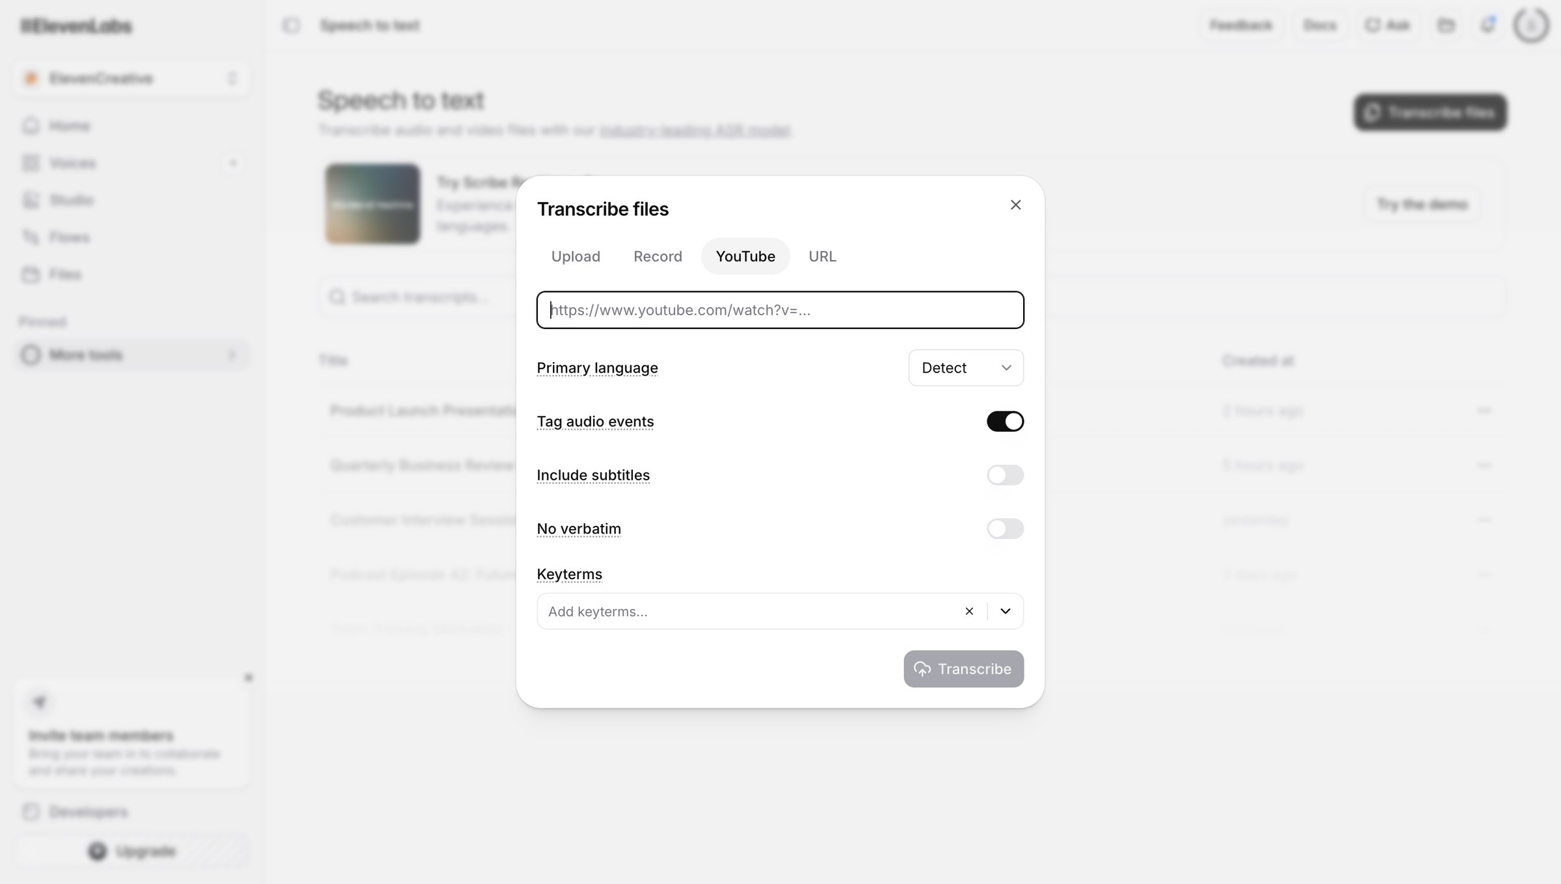
Task: Open the Primary language Detect dropdown
Action: 966,368
